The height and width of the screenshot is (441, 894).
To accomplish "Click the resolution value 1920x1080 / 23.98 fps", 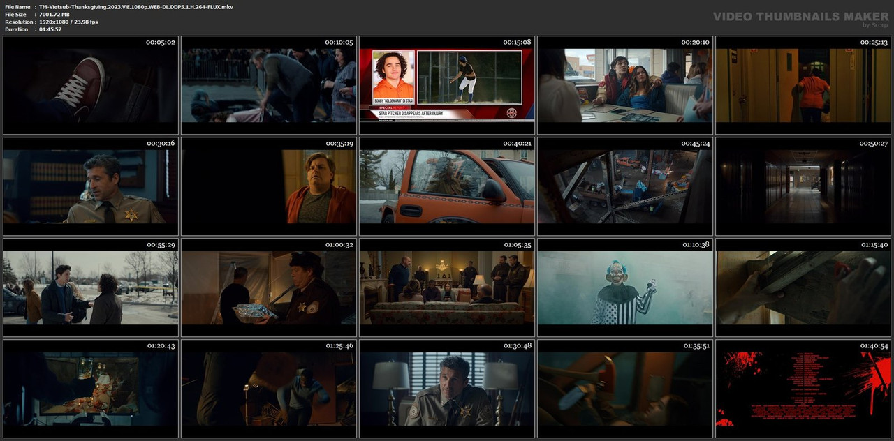I will click(x=68, y=22).
